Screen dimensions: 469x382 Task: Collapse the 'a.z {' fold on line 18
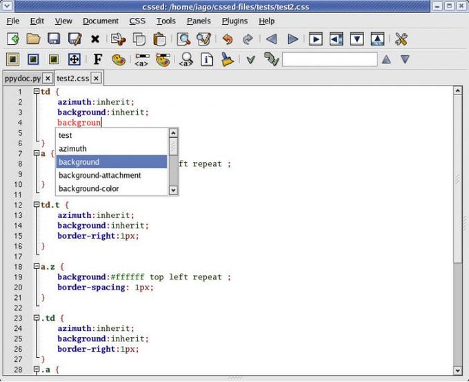(x=37, y=266)
